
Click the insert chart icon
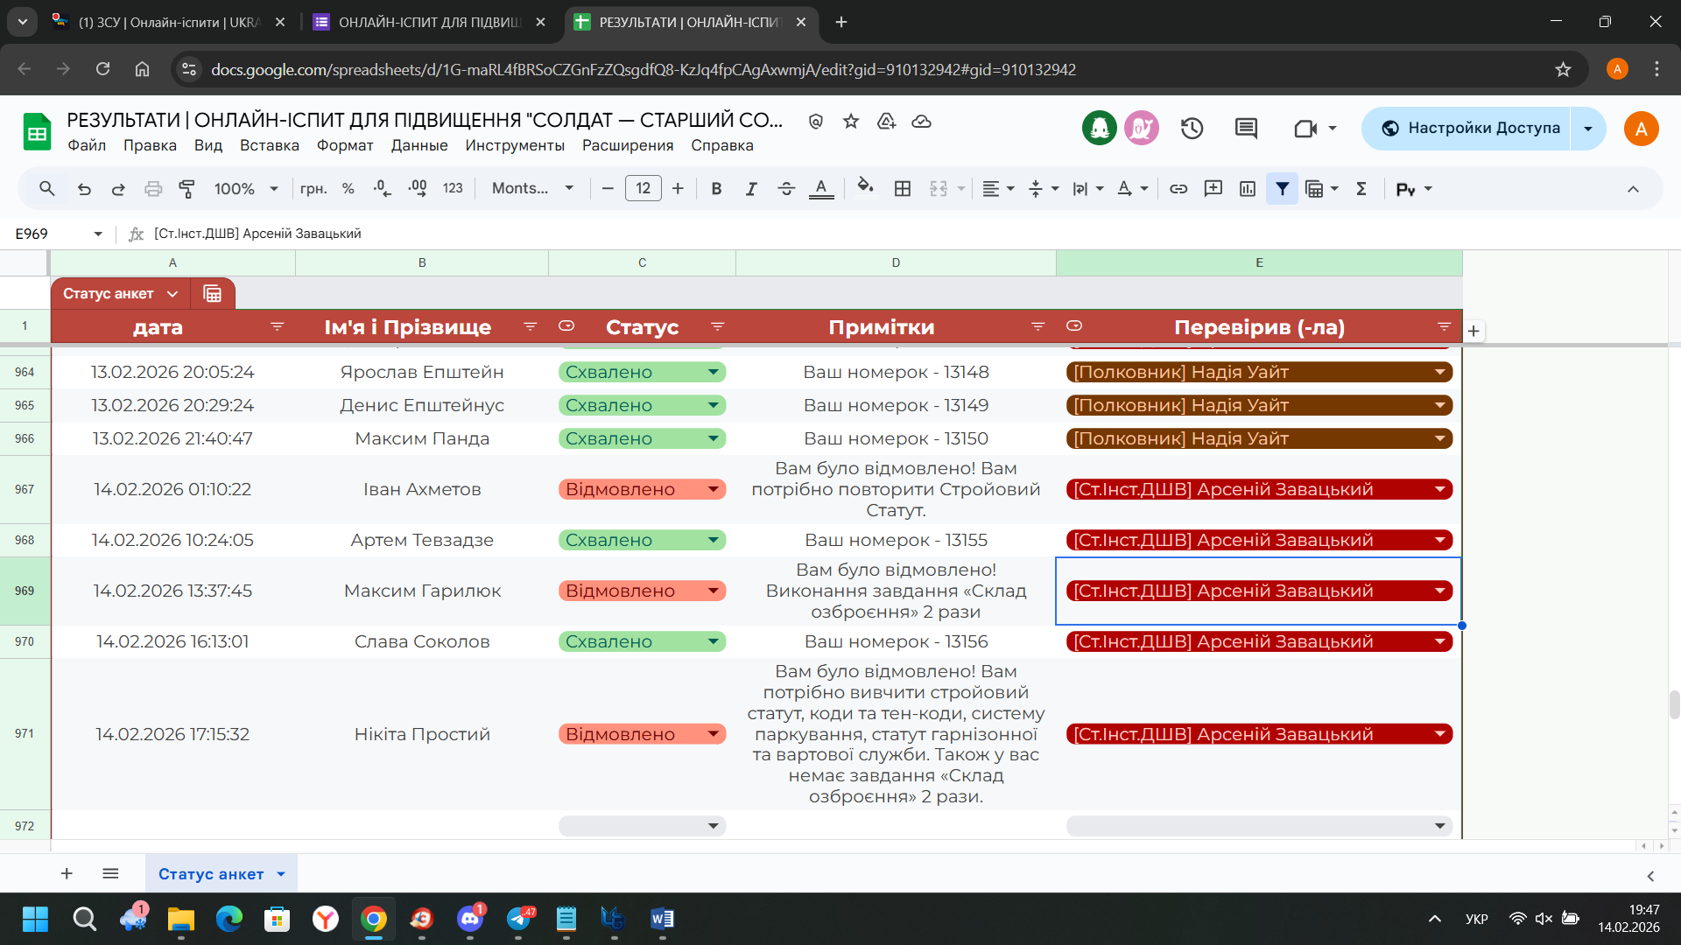pos(1248,188)
